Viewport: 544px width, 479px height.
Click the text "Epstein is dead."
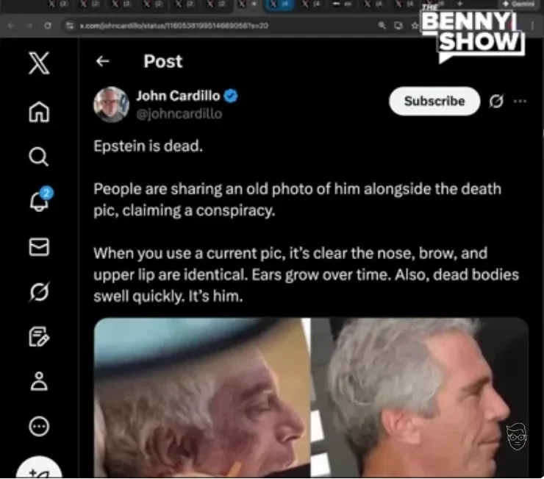pos(148,146)
